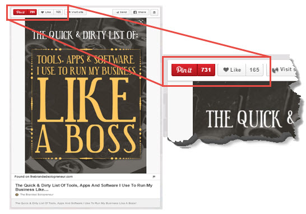The image size is (306, 214).
Task: Click the 731 repin count on small pin
Action: 33,12
